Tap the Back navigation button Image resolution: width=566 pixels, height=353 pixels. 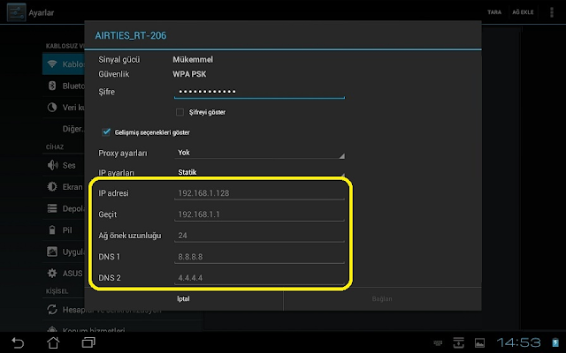click(18, 342)
